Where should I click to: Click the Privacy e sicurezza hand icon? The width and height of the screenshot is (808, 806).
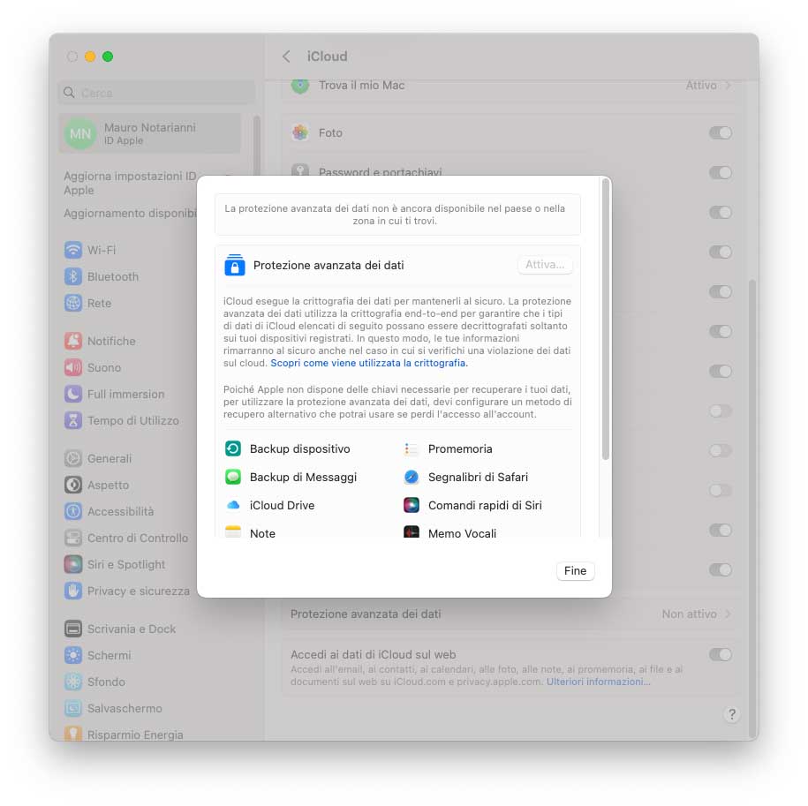pyautogui.click(x=73, y=591)
